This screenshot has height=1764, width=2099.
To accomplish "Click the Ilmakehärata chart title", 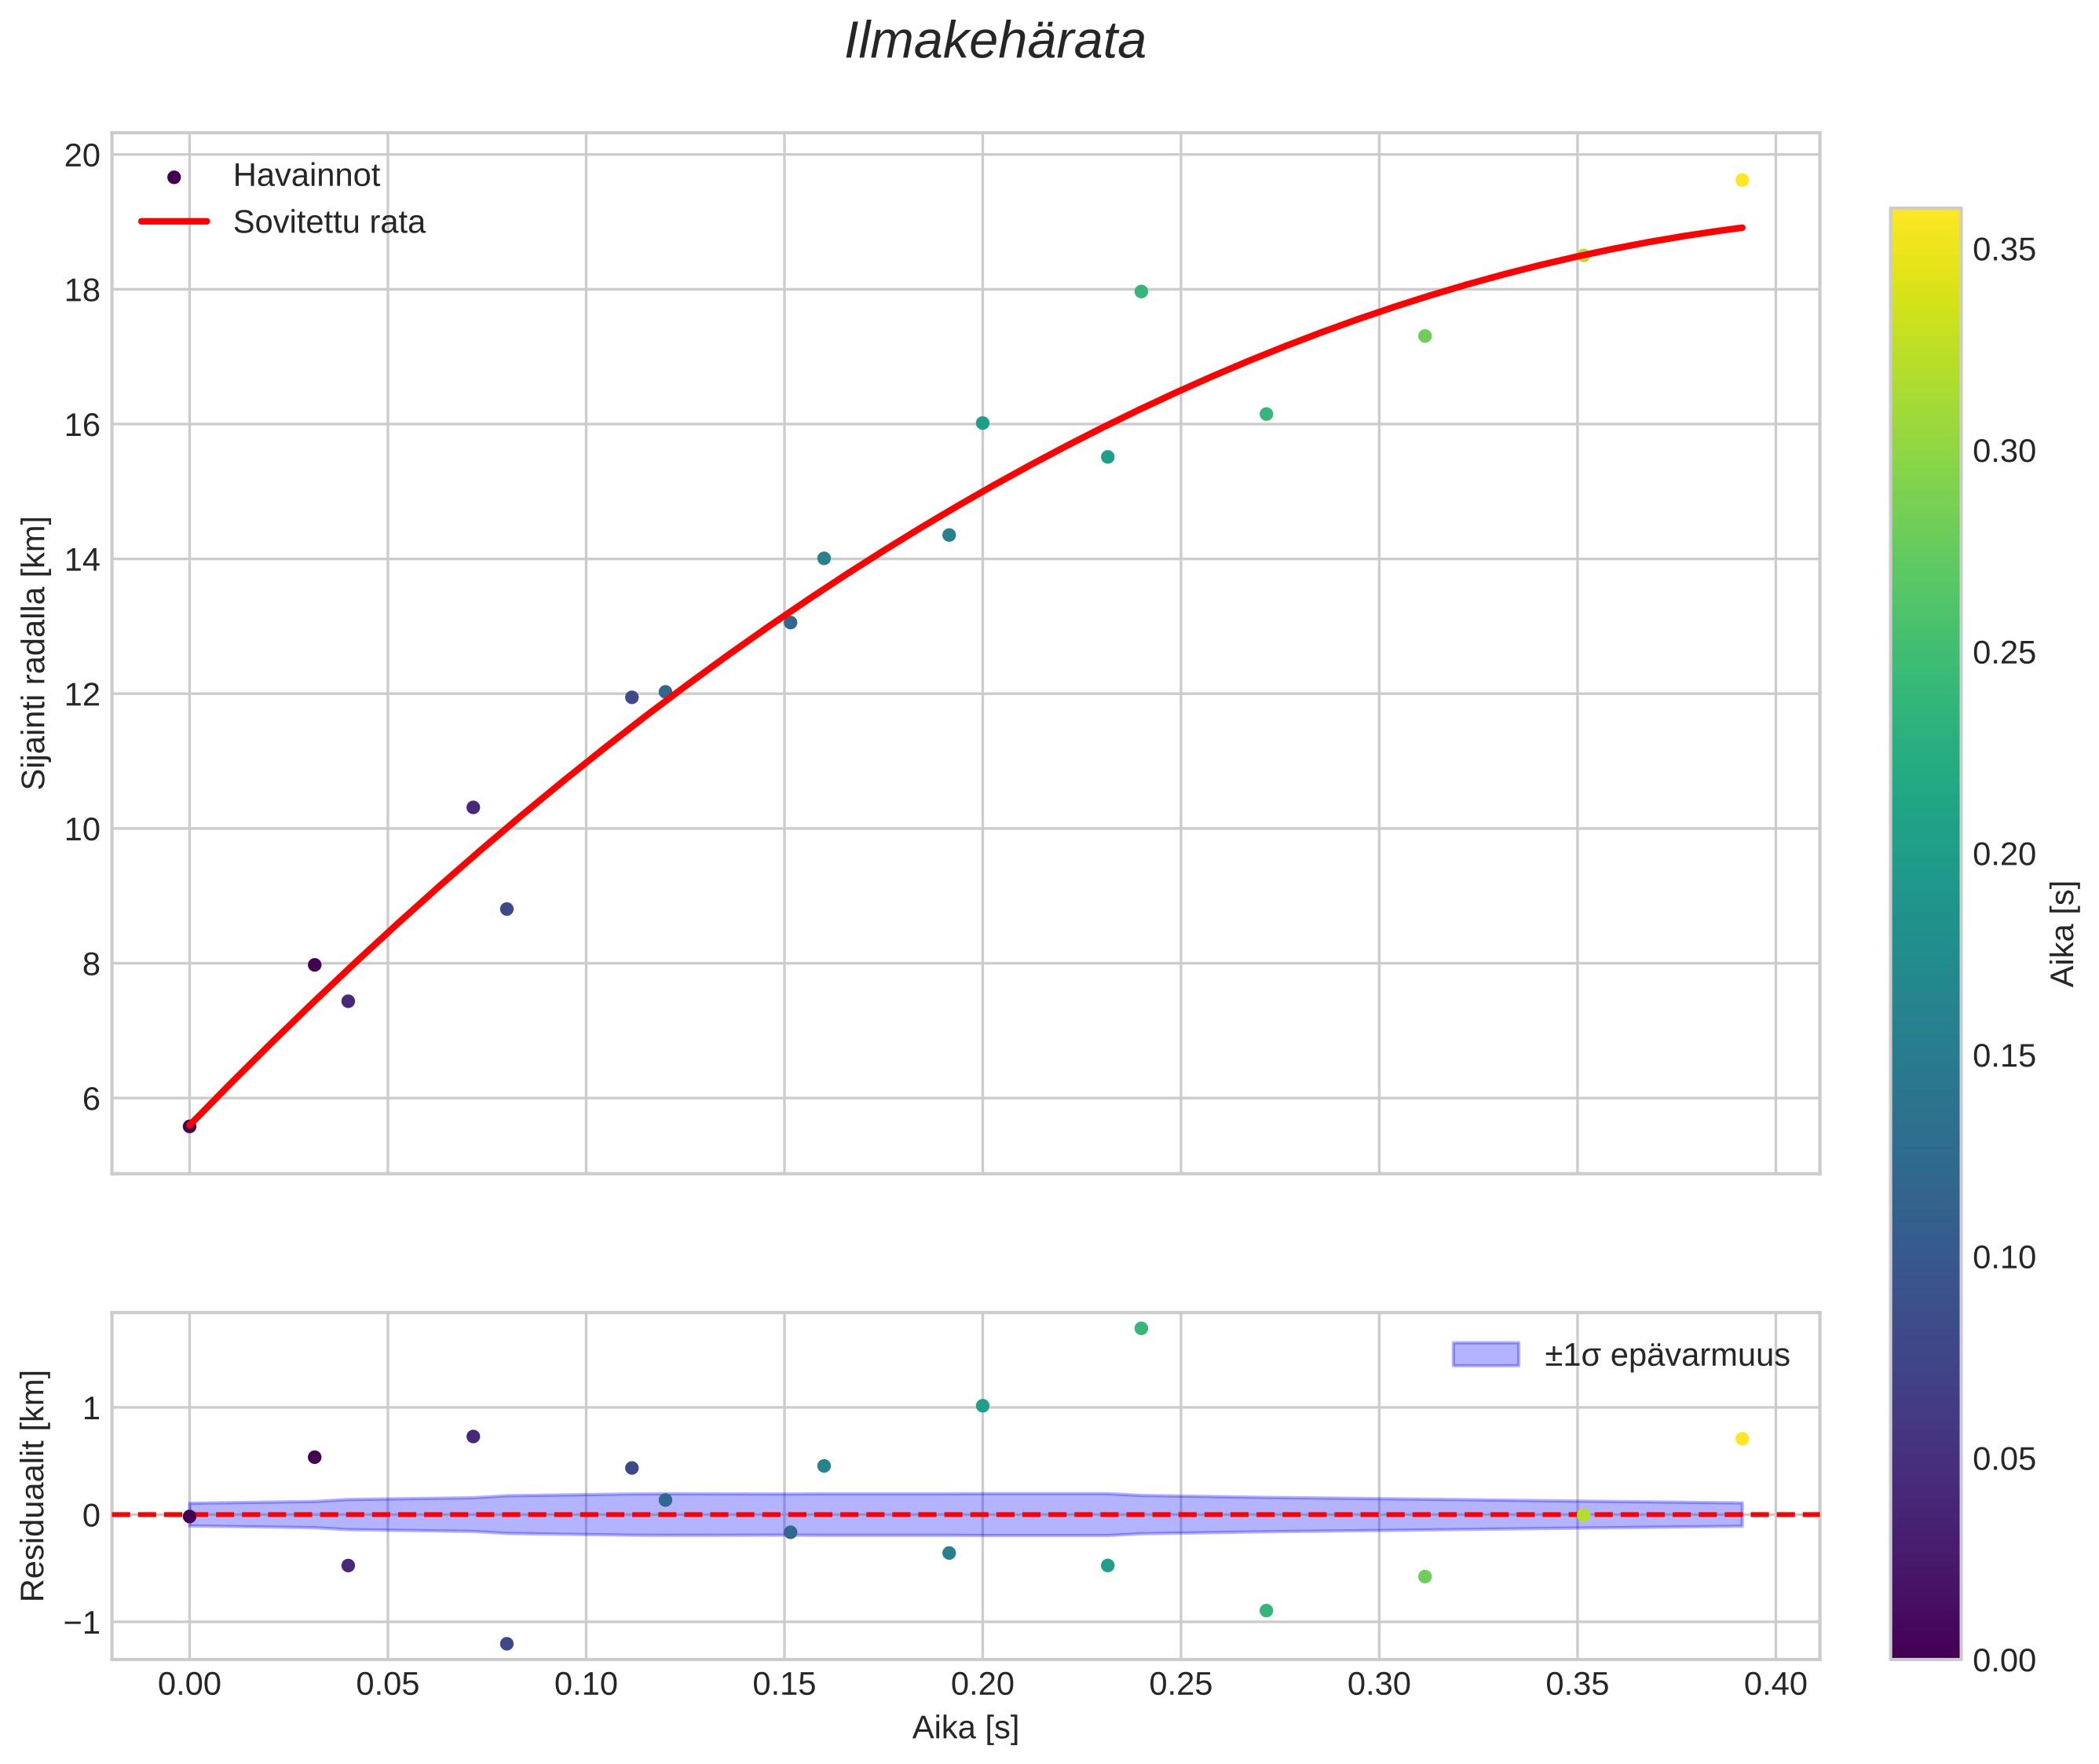I will tap(994, 42).
